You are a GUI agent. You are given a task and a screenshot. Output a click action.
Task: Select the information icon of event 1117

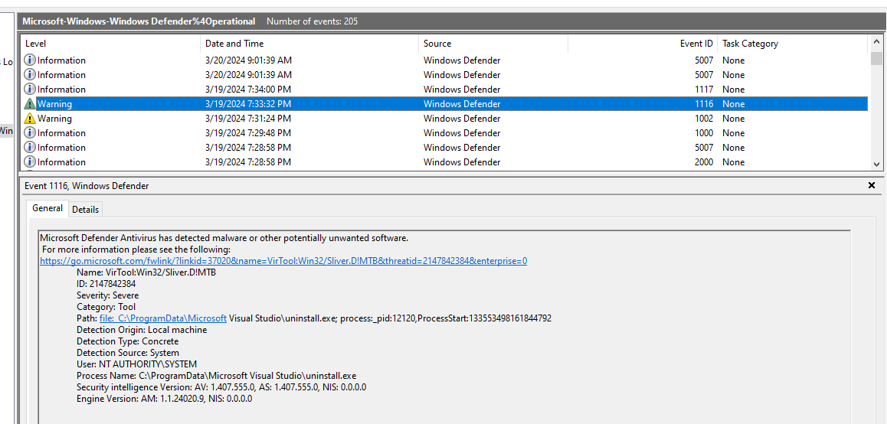point(30,90)
